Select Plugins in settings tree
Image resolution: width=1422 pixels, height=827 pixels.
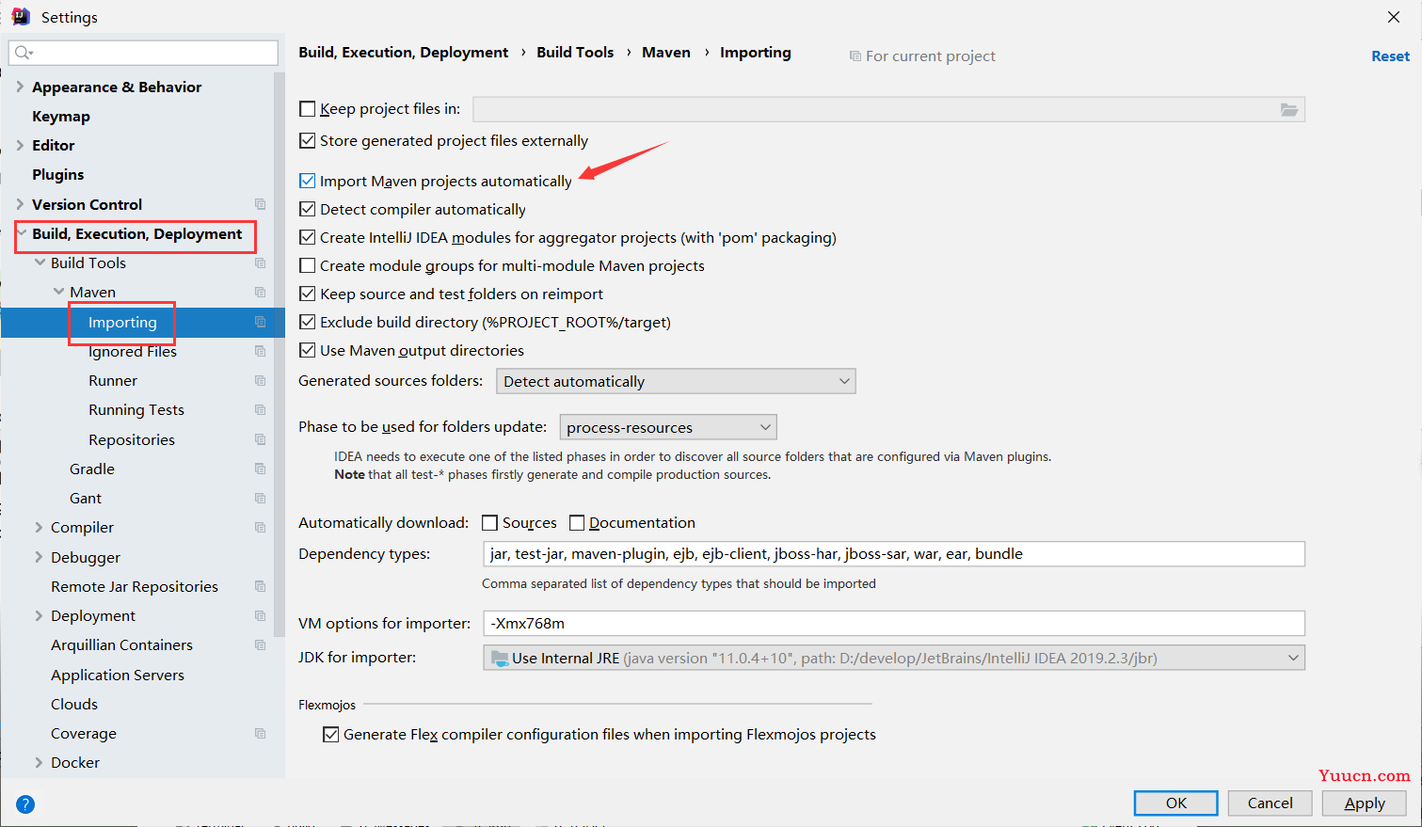coord(58,175)
